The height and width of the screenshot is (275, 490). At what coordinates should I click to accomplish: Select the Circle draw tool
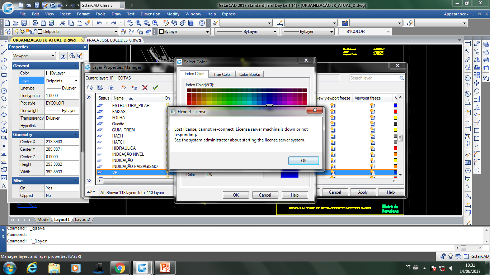click(4, 91)
